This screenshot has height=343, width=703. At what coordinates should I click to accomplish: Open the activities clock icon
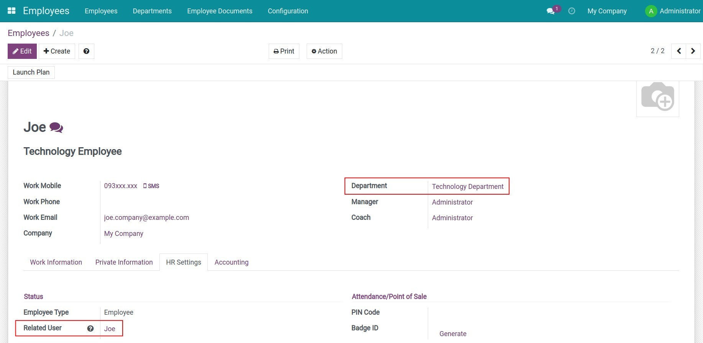point(572,11)
